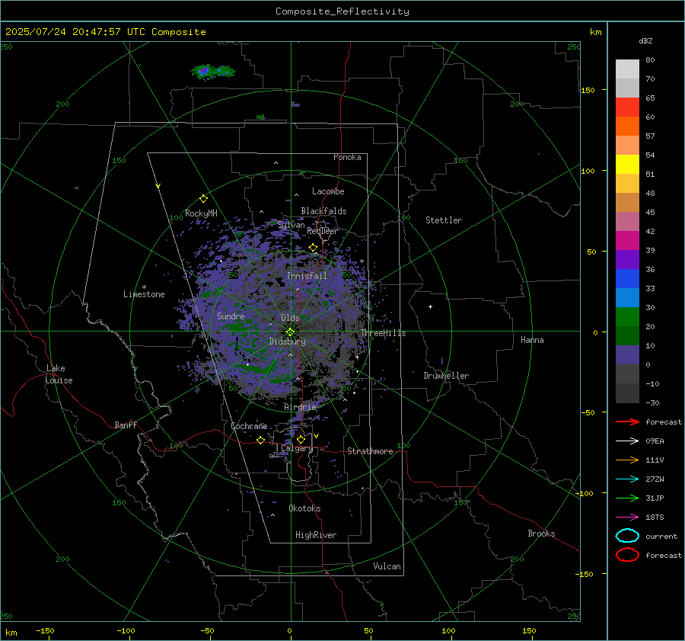Click the Strathmore label
Screen dimensions: 685x641
[x=370, y=451]
